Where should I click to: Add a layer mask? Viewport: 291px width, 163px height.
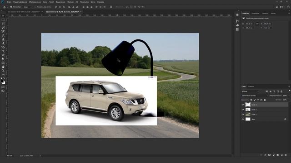[x=270, y=155]
